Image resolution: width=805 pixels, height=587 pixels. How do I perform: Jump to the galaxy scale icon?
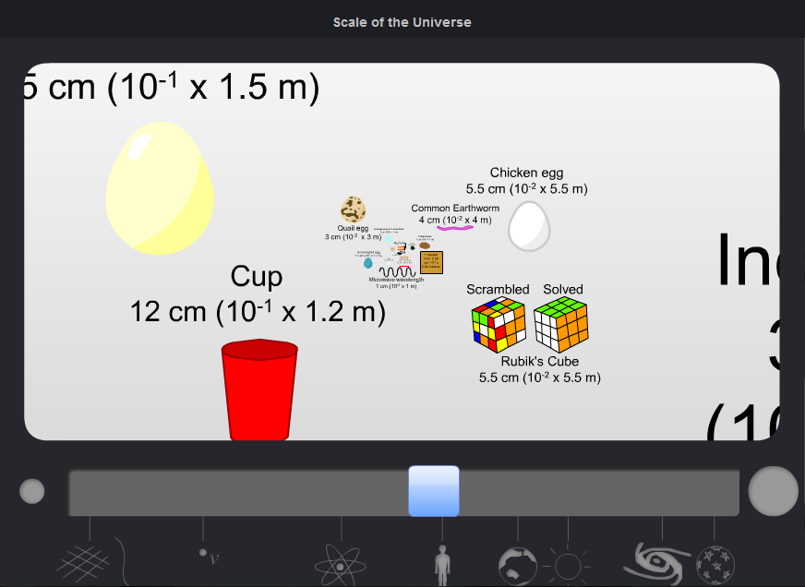(656, 561)
